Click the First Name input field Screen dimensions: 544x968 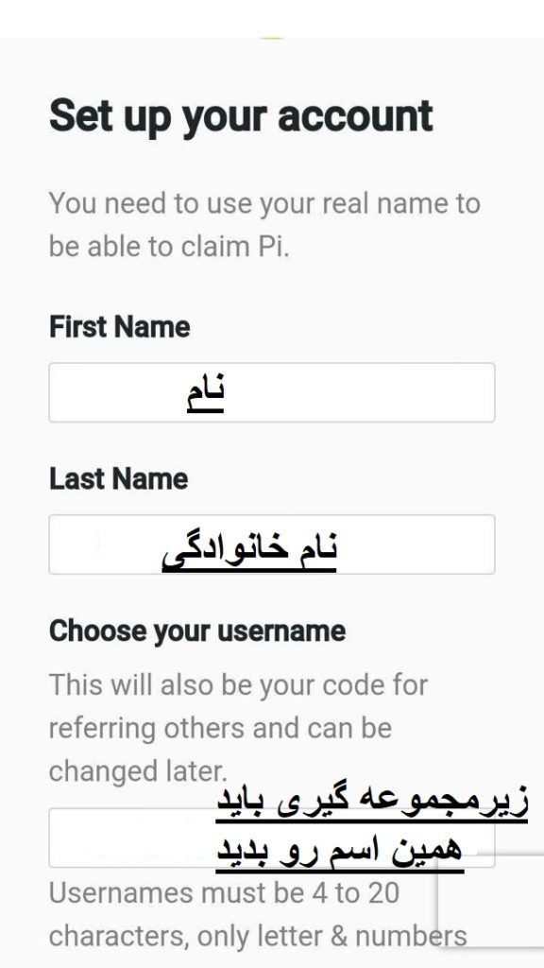pos(272,392)
